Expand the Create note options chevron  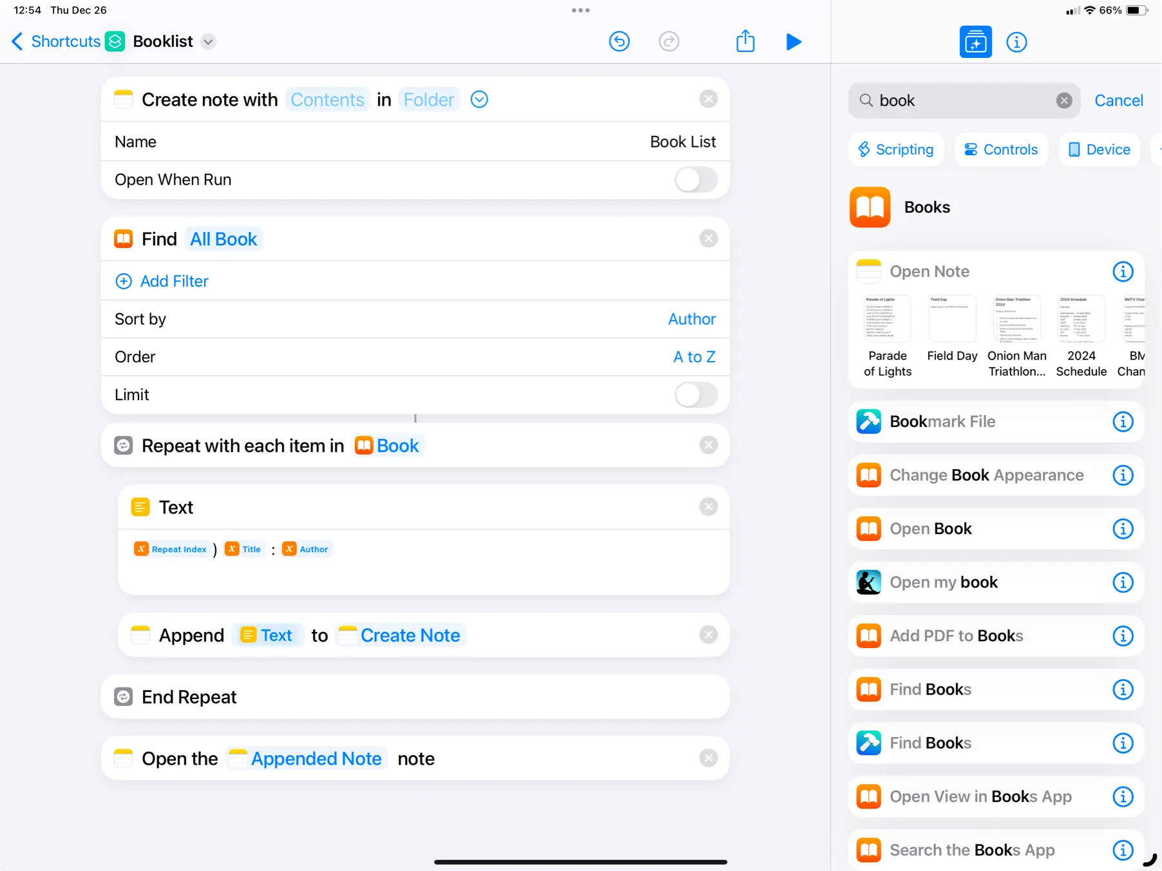click(479, 100)
